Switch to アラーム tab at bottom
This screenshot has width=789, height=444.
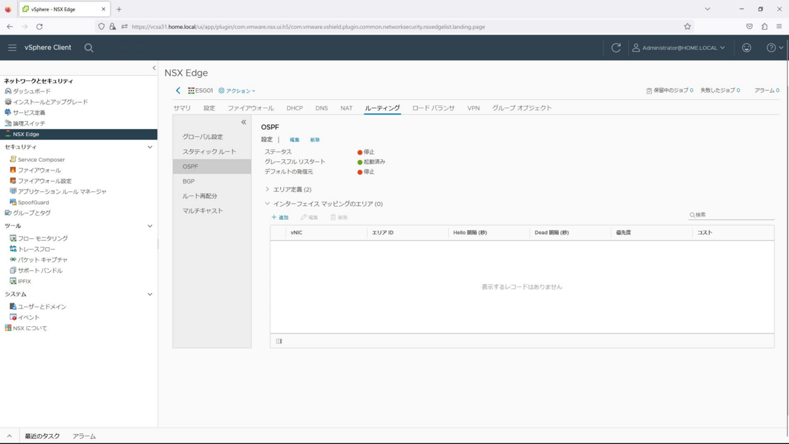[x=84, y=436]
